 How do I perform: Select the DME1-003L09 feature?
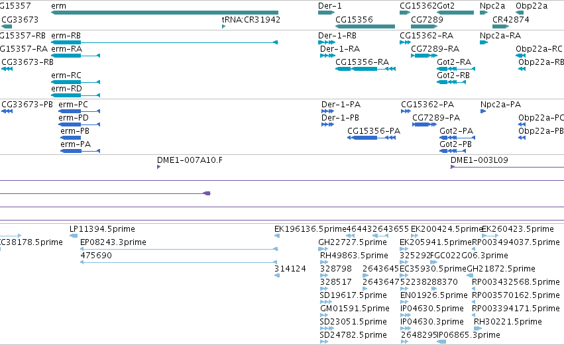point(507,167)
